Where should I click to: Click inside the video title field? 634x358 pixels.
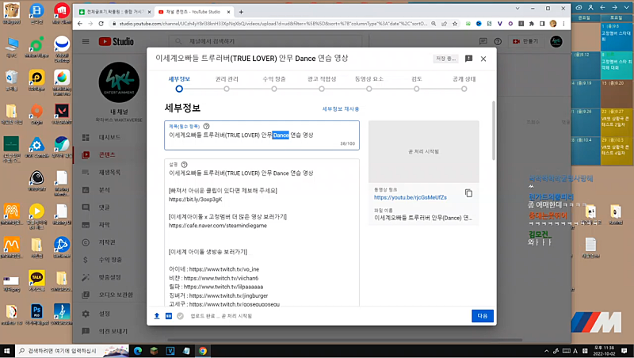click(x=262, y=135)
